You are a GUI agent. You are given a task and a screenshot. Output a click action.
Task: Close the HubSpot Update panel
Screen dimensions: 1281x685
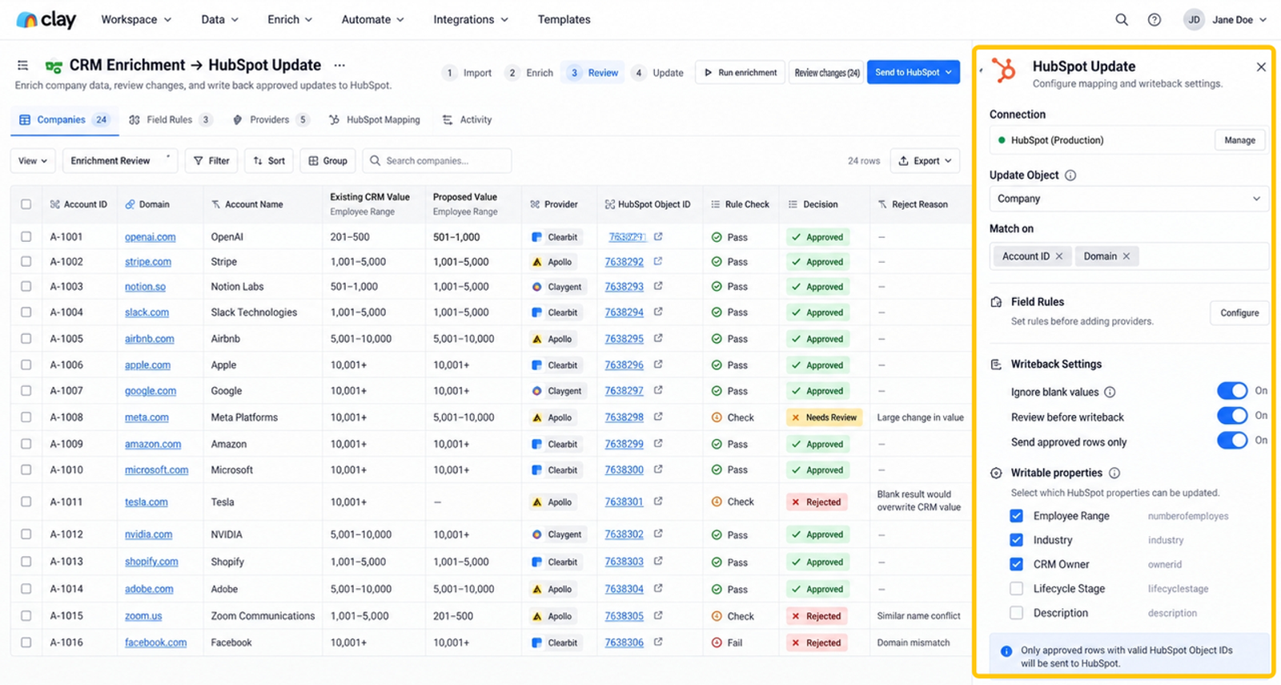tap(1261, 67)
